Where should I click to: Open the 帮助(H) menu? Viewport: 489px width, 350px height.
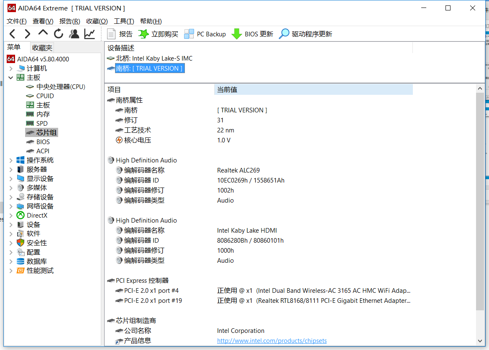(x=151, y=21)
